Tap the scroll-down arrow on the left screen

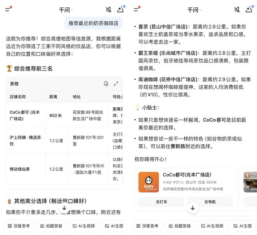pyautogui.click(x=64, y=208)
